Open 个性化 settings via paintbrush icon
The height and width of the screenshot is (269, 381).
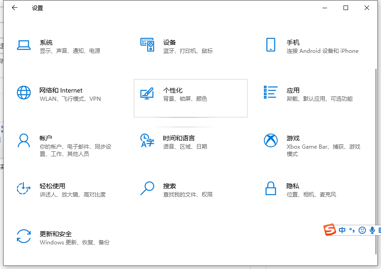[x=147, y=93]
